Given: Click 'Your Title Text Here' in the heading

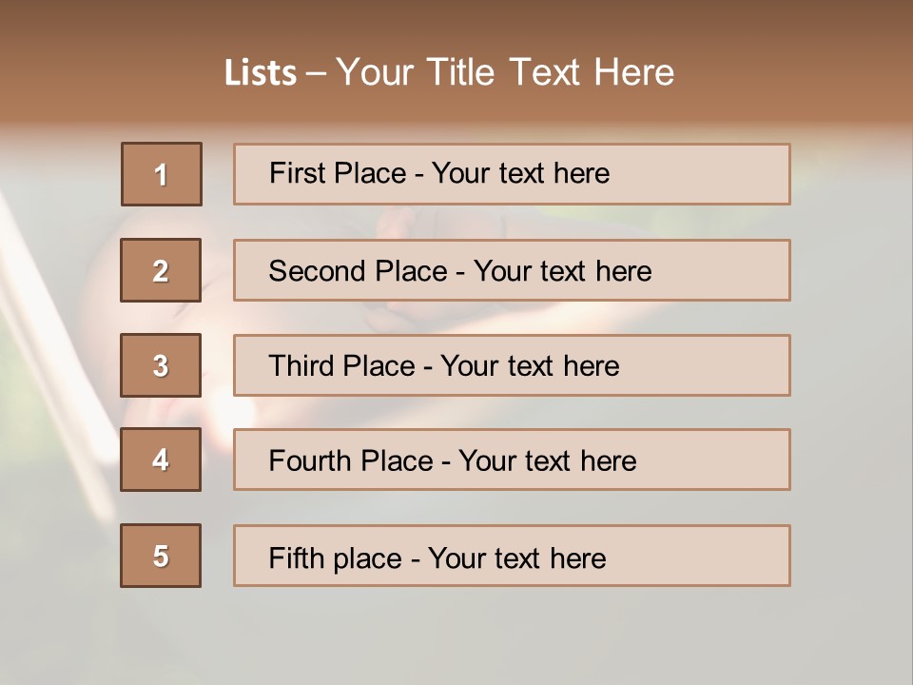Looking at the screenshot, I should click(505, 72).
